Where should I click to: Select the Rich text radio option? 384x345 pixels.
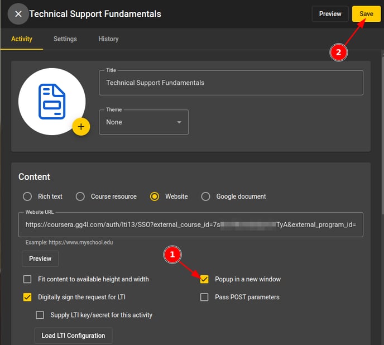click(x=27, y=197)
